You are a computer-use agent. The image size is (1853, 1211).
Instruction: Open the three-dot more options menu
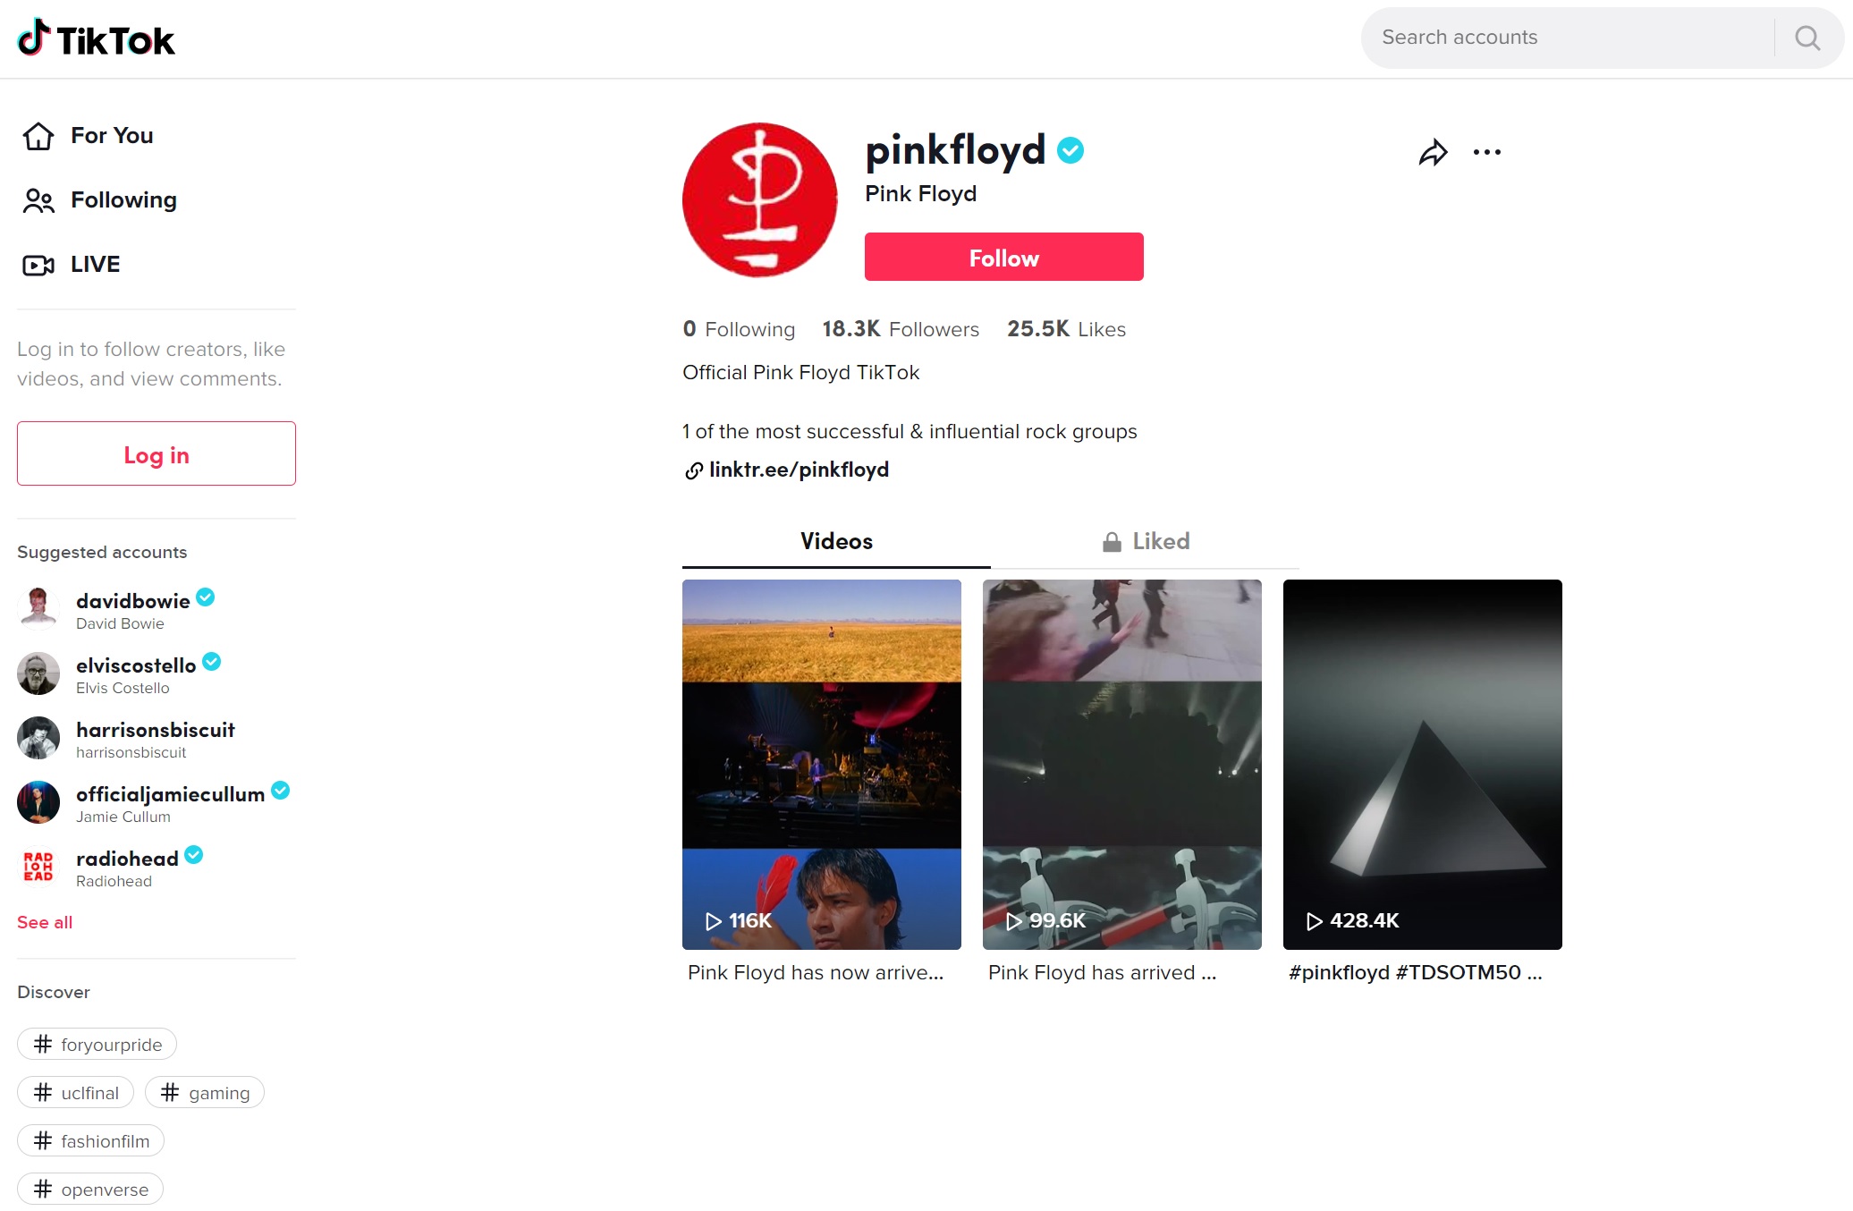1486,153
